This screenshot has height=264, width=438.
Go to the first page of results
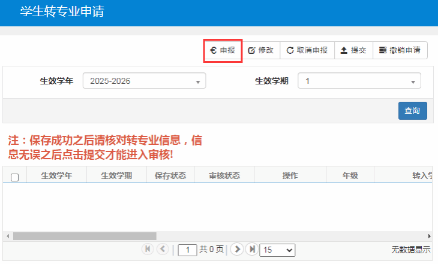(x=147, y=249)
